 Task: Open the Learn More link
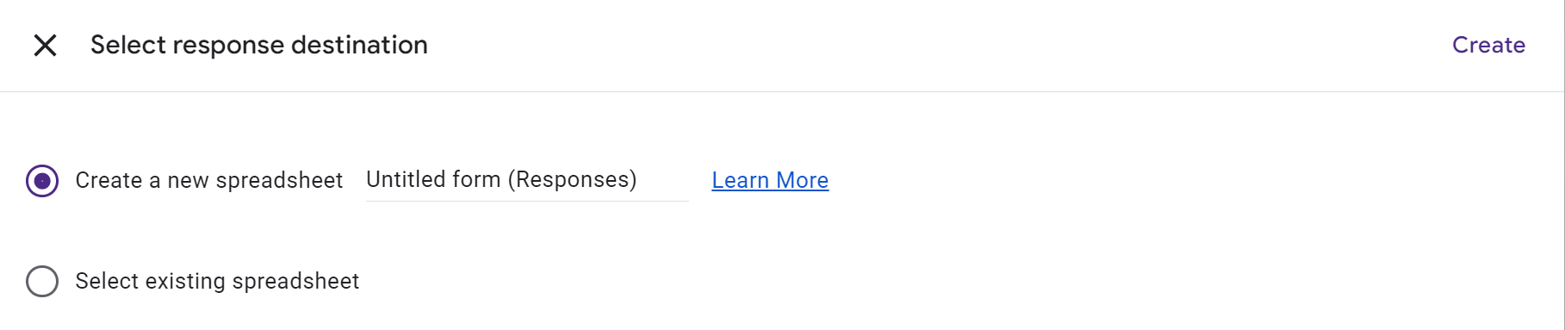tap(770, 180)
